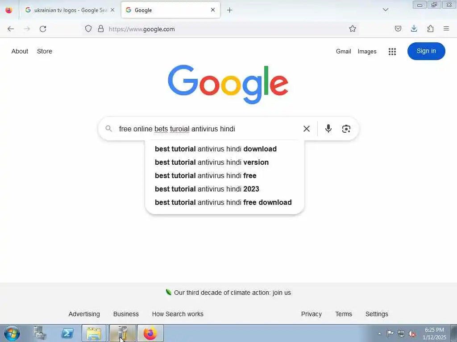Screen dimensions: 457x342
Task: Open the Gmail link
Action: (x=343, y=52)
